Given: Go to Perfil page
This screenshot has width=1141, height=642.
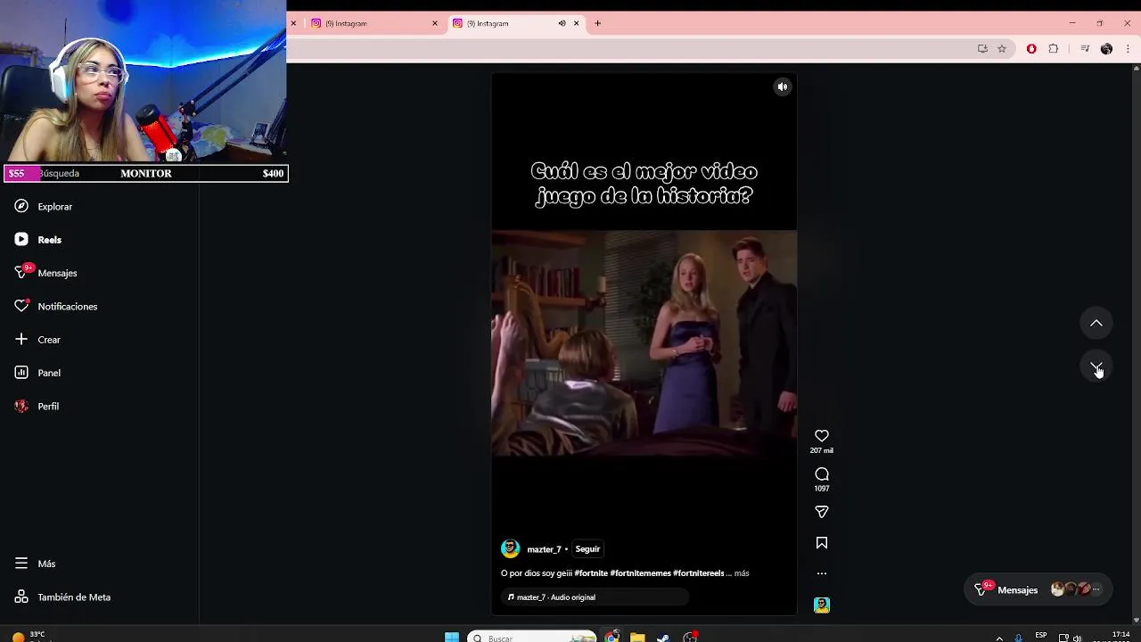Looking at the screenshot, I should (36, 406).
